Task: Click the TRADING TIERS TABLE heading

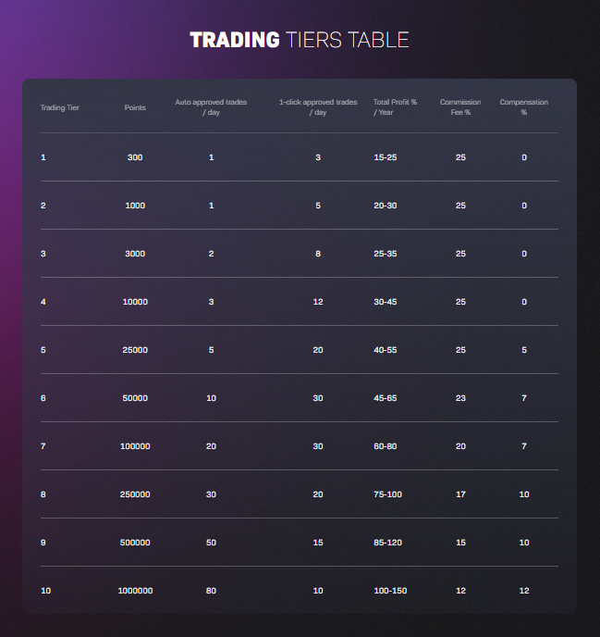Action: [x=300, y=40]
